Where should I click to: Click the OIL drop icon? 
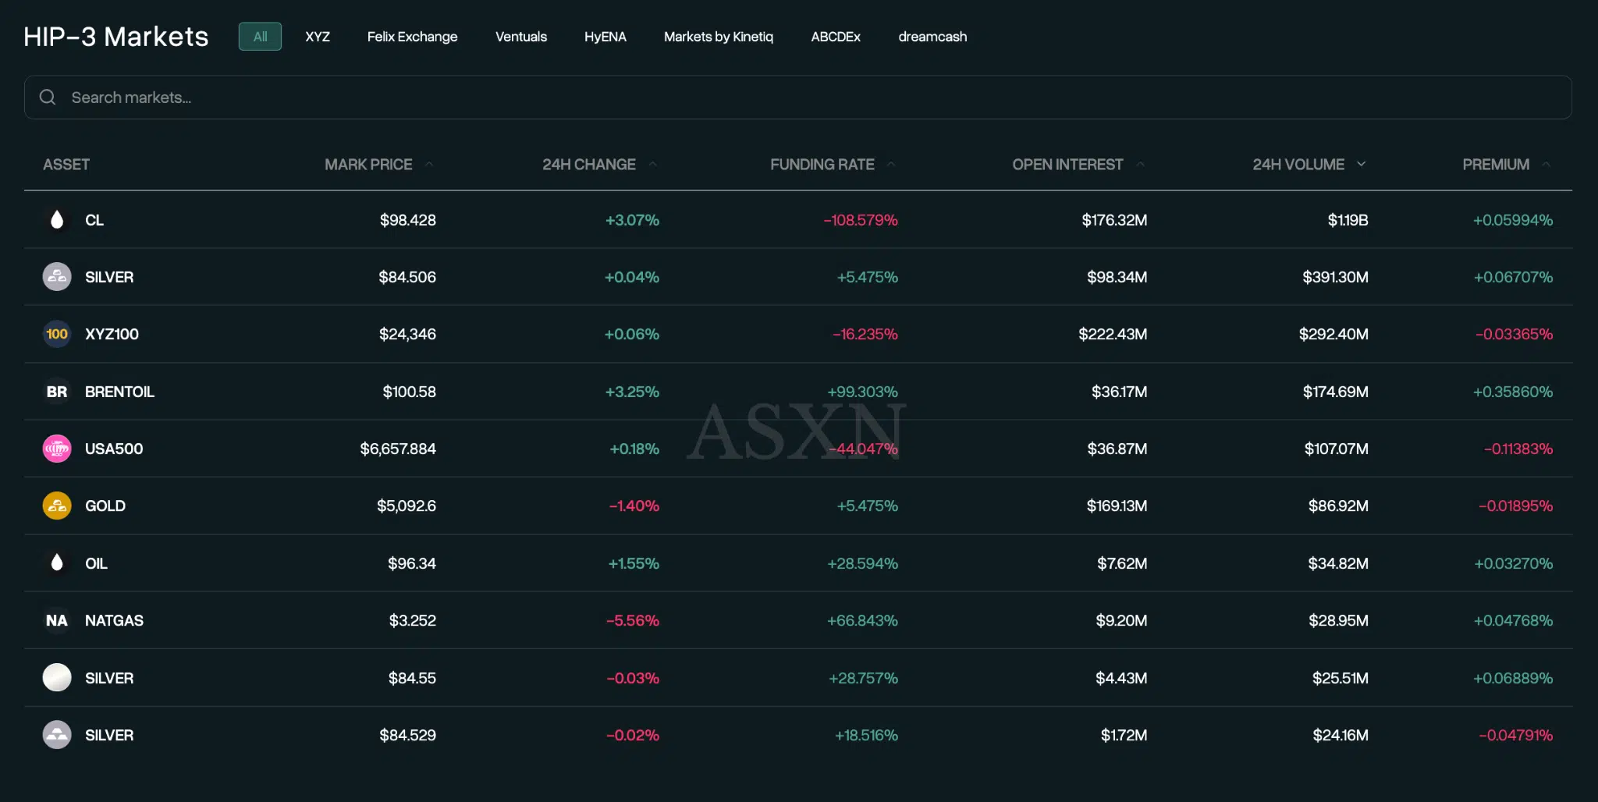coord(56,562)
